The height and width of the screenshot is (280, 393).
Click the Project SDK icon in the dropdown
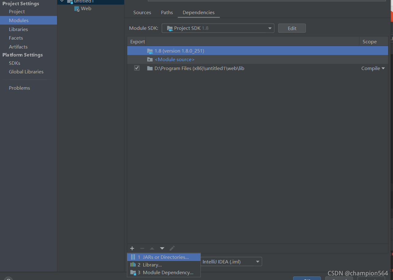pyautogui.click(x=170, y=28)
